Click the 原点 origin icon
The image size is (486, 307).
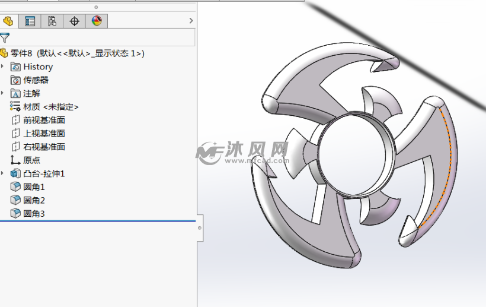point(15,160)
